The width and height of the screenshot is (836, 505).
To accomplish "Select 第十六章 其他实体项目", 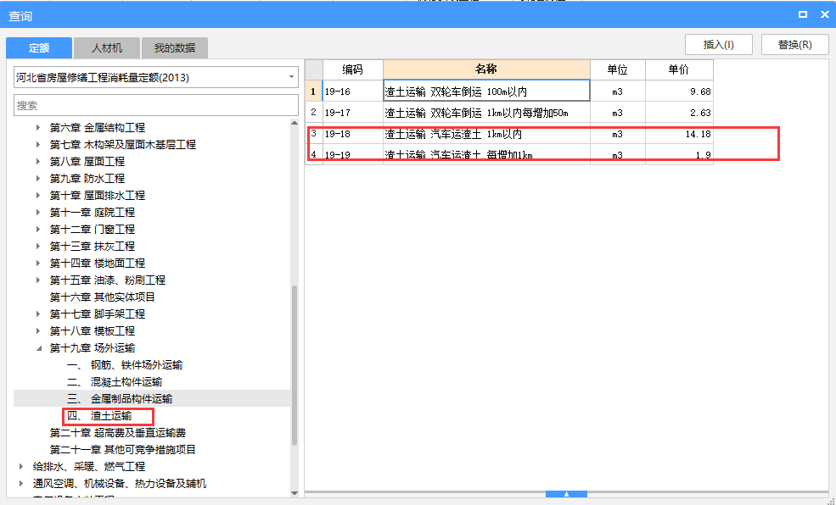I will tap(103, 297).
